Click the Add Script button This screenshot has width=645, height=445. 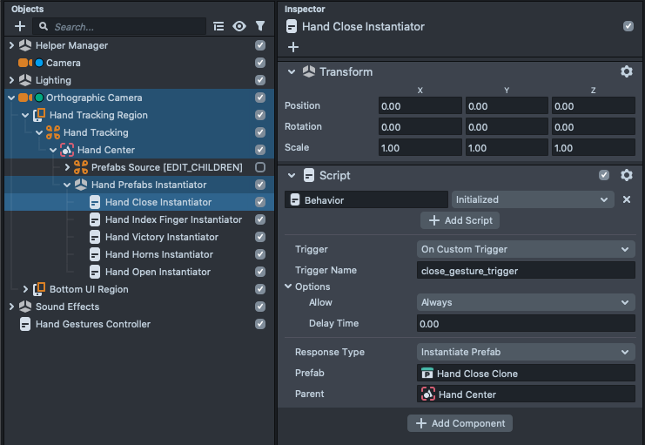pos(460,220)
